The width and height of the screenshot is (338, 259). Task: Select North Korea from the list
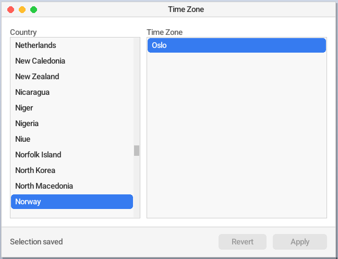click(x=72, y=170)
